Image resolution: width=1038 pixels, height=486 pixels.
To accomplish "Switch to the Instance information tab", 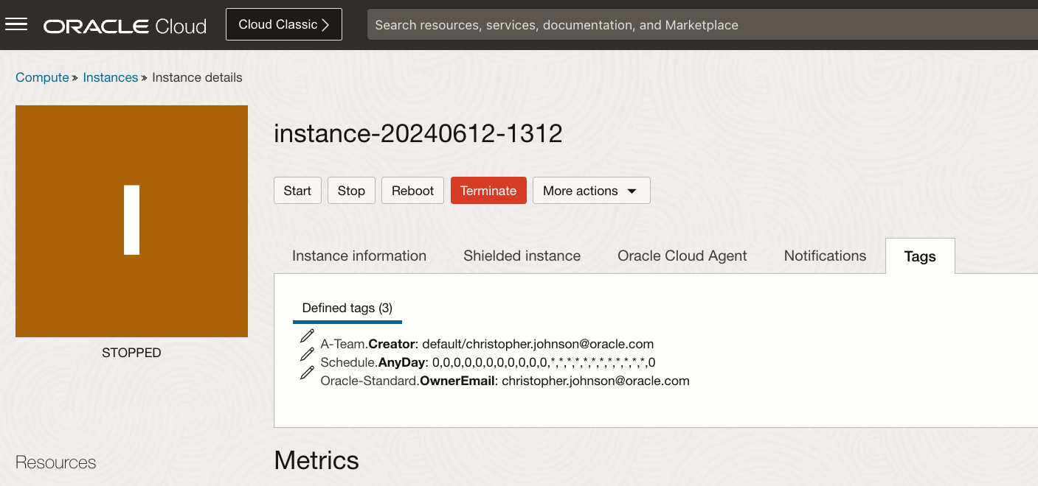I will click(x=359, y=256).
